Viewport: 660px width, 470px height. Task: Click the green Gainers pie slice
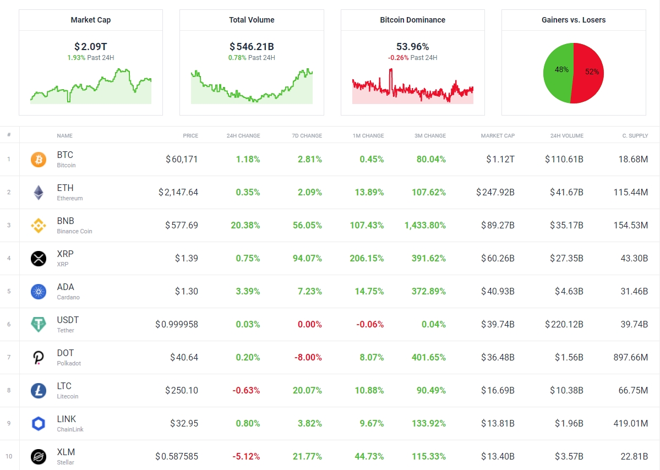coord(556,72)
